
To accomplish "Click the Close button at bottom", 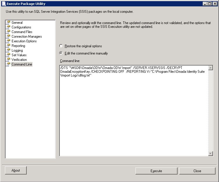I will pyautogui.click(x=197, y=171).
